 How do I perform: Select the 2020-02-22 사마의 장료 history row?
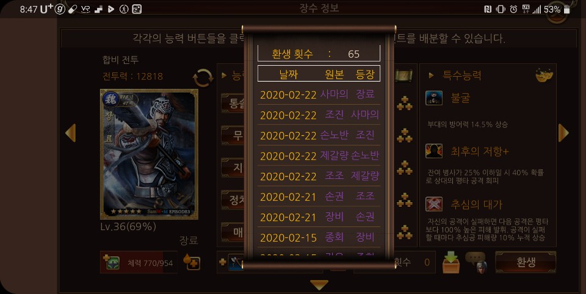[x=319, y=94]
